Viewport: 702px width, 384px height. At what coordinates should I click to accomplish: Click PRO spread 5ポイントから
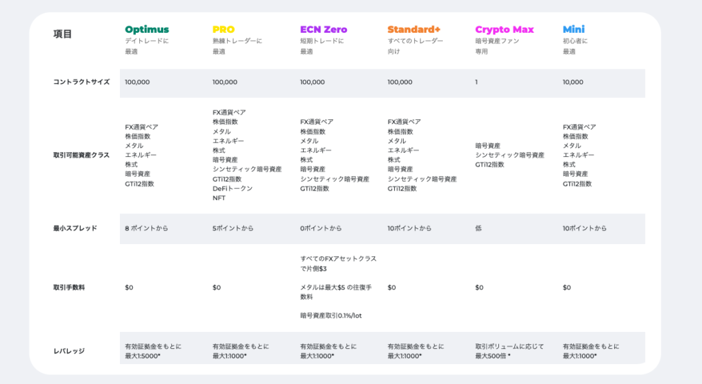tap(233, 228)
